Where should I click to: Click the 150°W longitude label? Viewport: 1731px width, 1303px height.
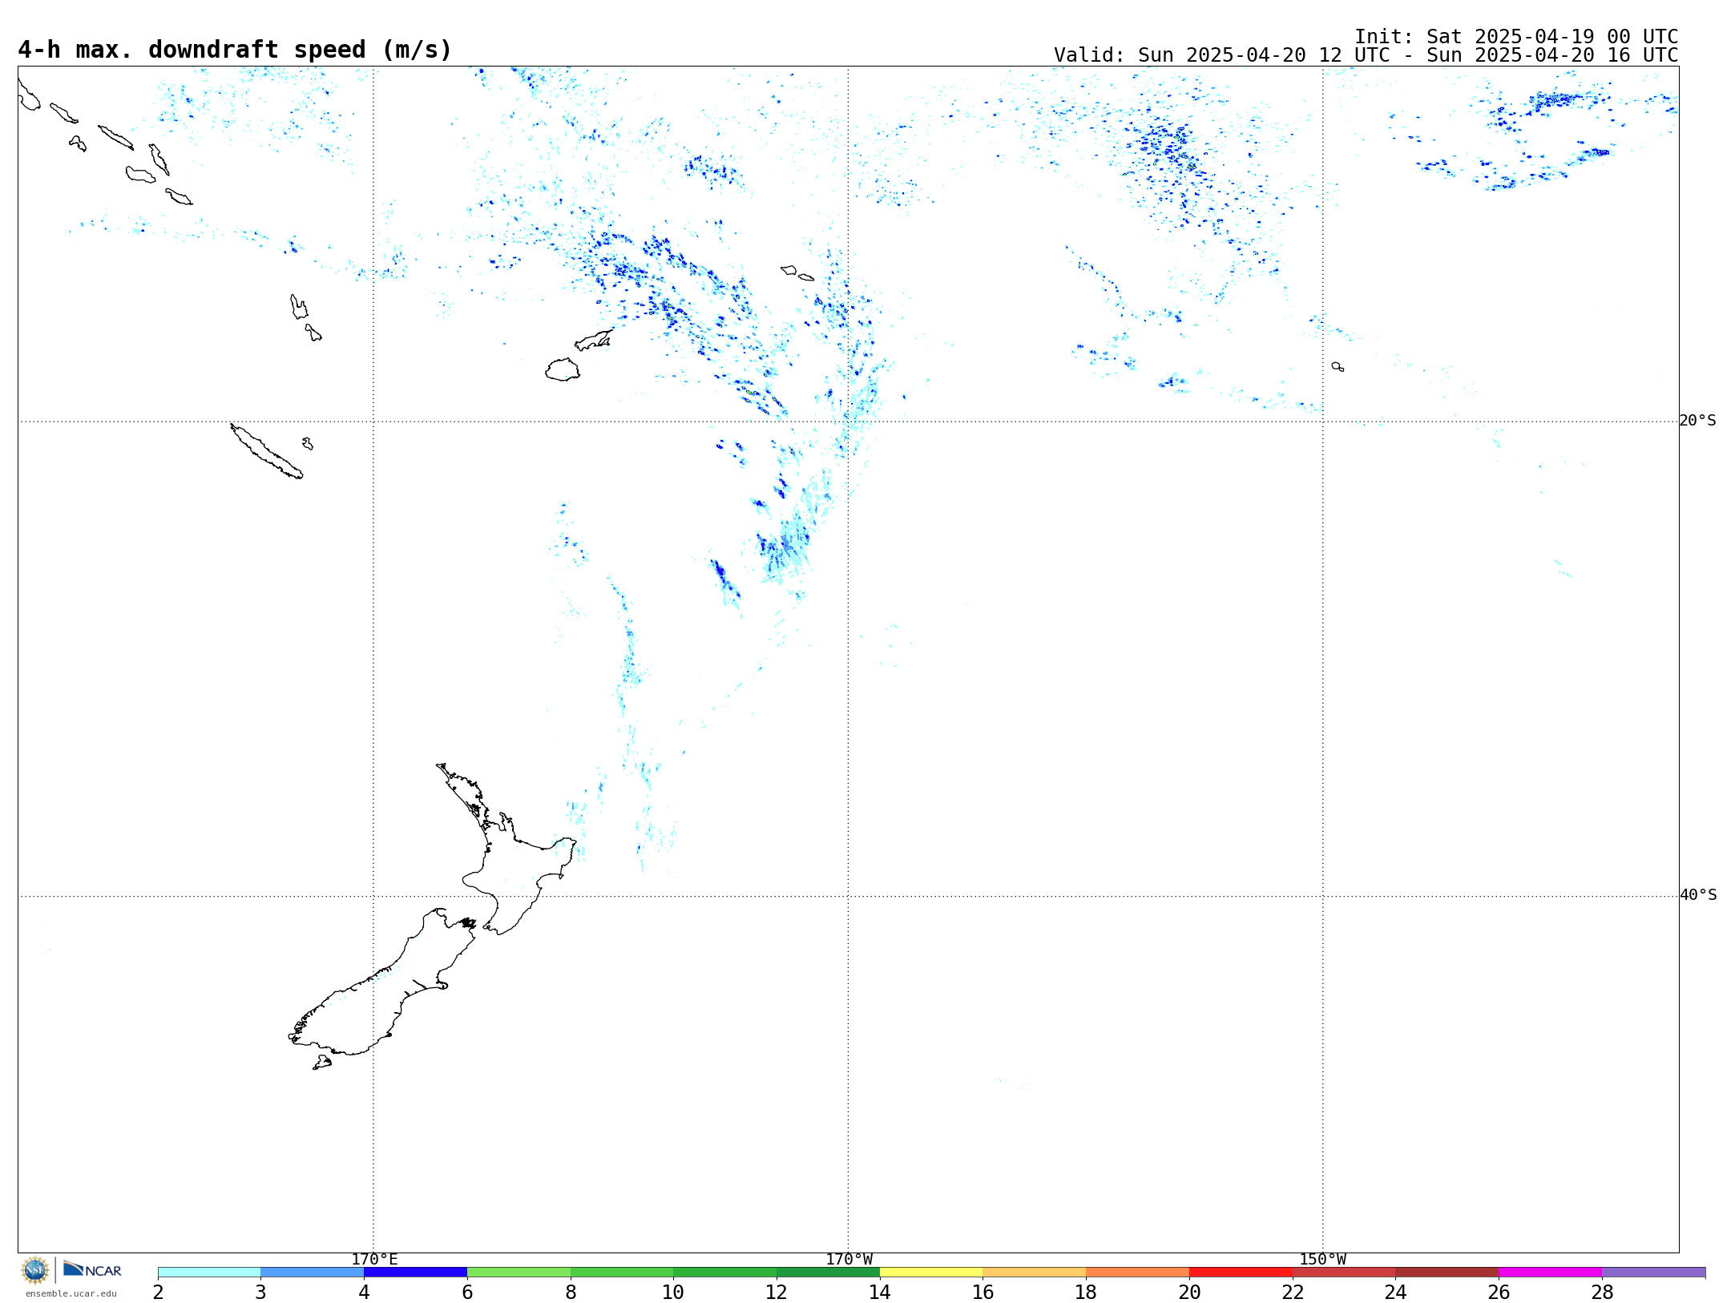coord(1322,1260)
